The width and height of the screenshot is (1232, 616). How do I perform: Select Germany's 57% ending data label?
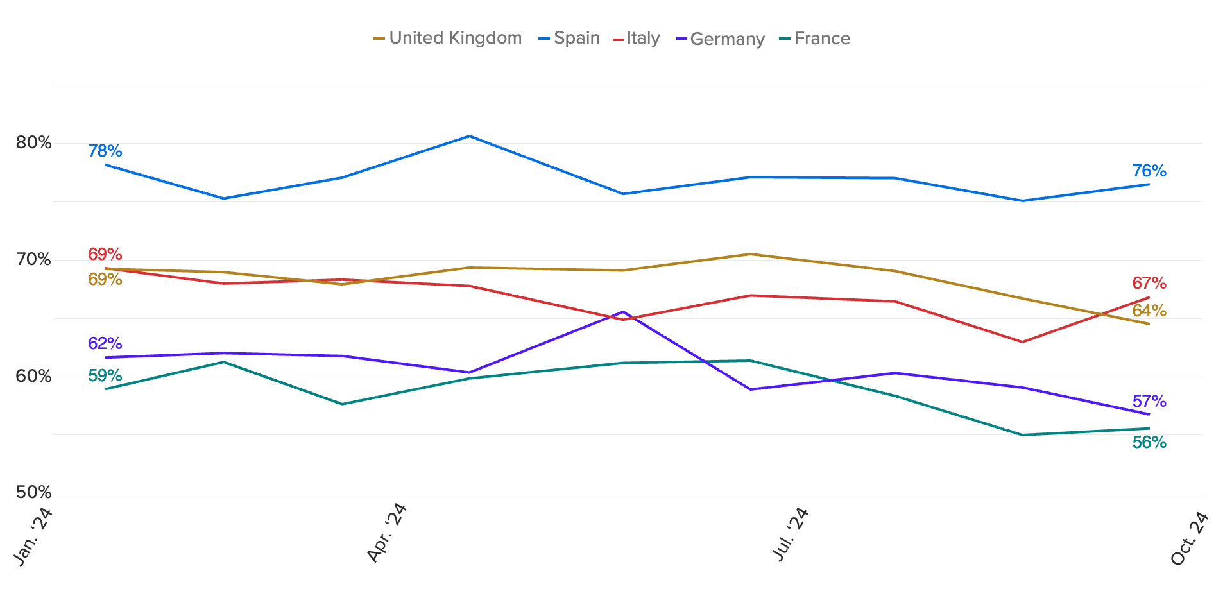pos(1149,402)
